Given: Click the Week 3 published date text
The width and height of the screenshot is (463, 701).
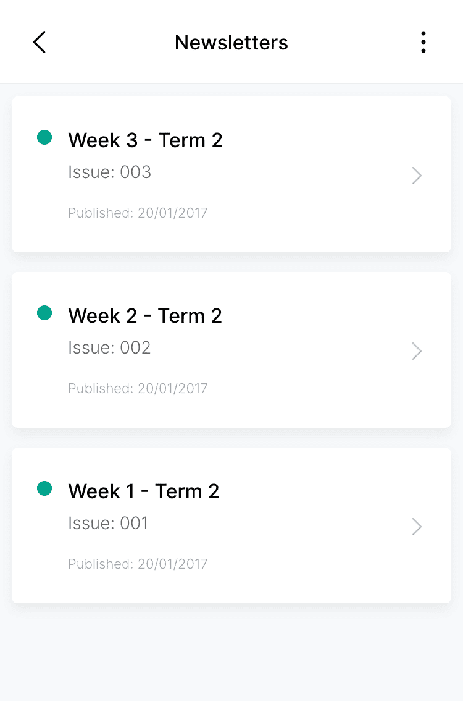Looking at the screenshot, I should [x=138, y=213].
